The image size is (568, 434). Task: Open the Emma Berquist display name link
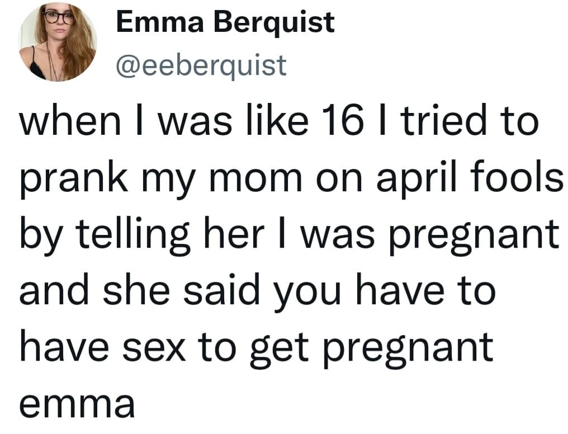[x=225, y=23]
